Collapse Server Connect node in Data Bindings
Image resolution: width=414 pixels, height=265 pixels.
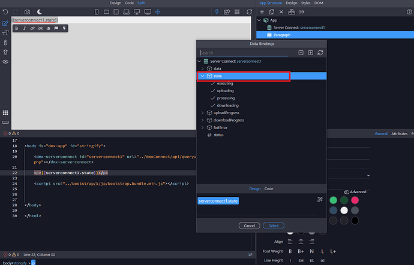199,62
